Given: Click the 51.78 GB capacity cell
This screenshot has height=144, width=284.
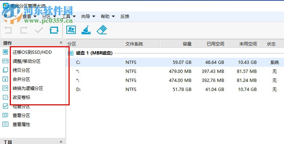Looking at the screenshot, I should [x=182, y=90].
